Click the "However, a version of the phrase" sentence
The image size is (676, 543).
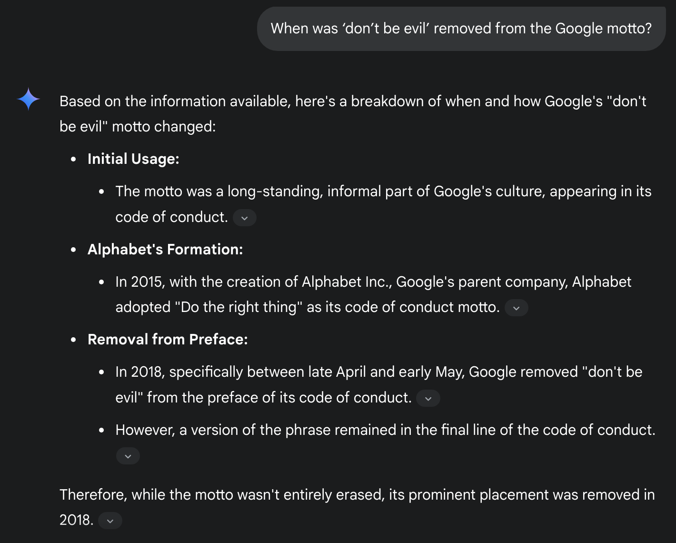(385, 430)
